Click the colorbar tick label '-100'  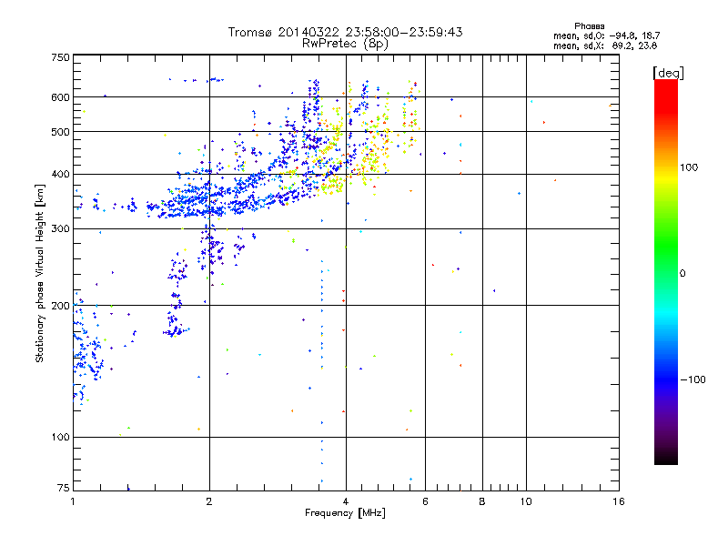[693, 379]
